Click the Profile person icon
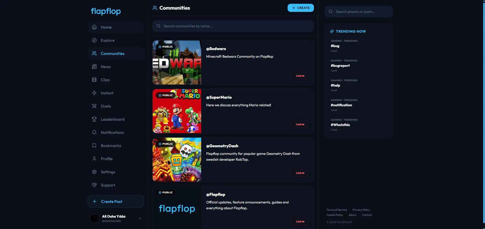 94,159
